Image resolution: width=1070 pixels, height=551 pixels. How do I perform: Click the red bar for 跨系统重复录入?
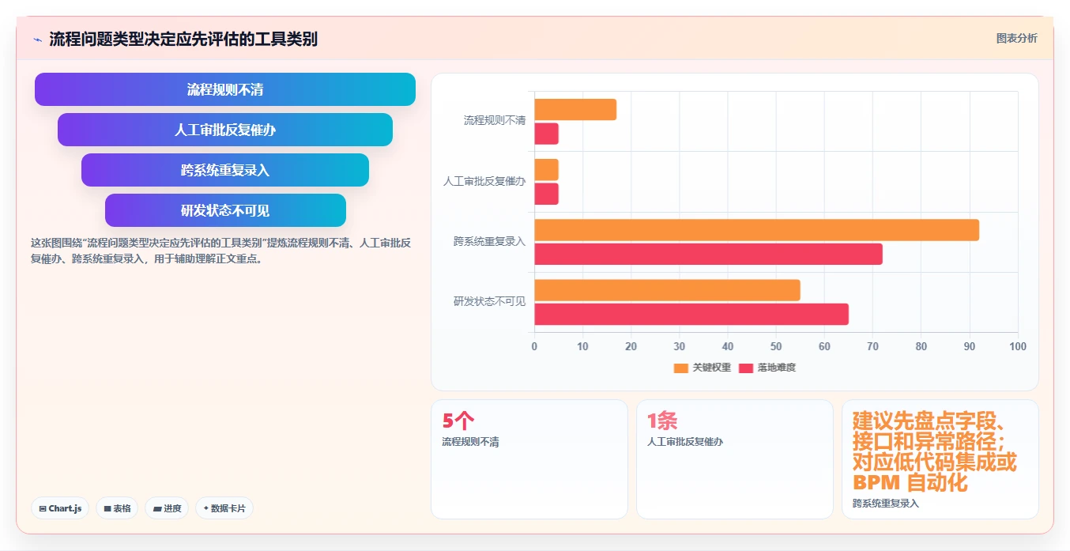coord(709,255)
